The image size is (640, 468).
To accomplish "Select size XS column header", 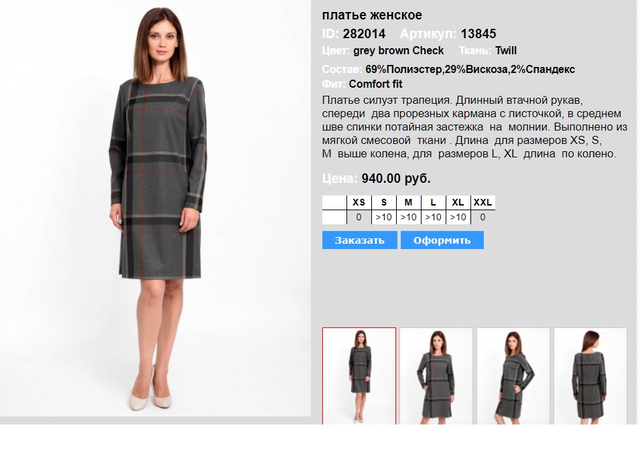I will pyautogui.click(x=359, y=202).
